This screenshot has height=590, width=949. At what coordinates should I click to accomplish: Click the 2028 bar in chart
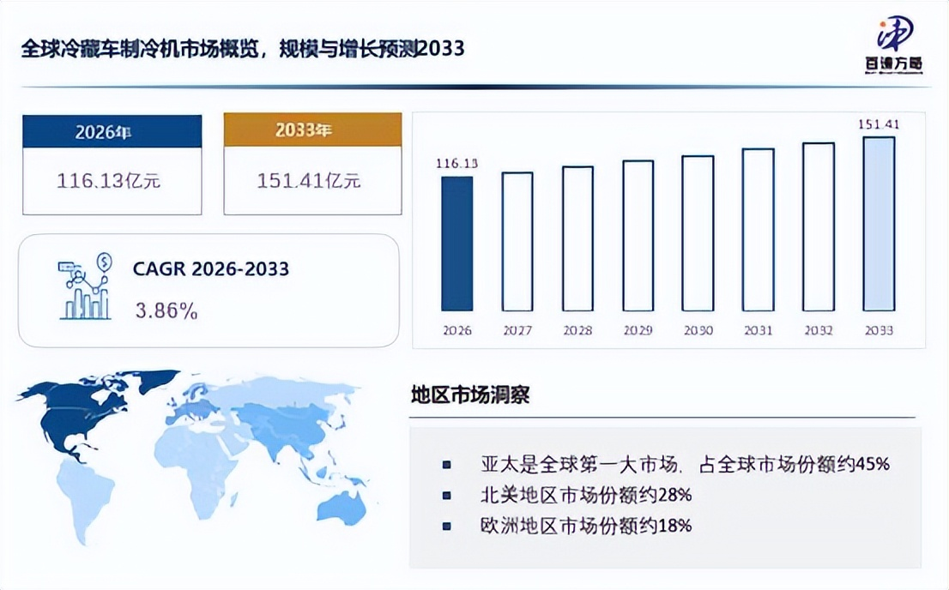(577, 239)
